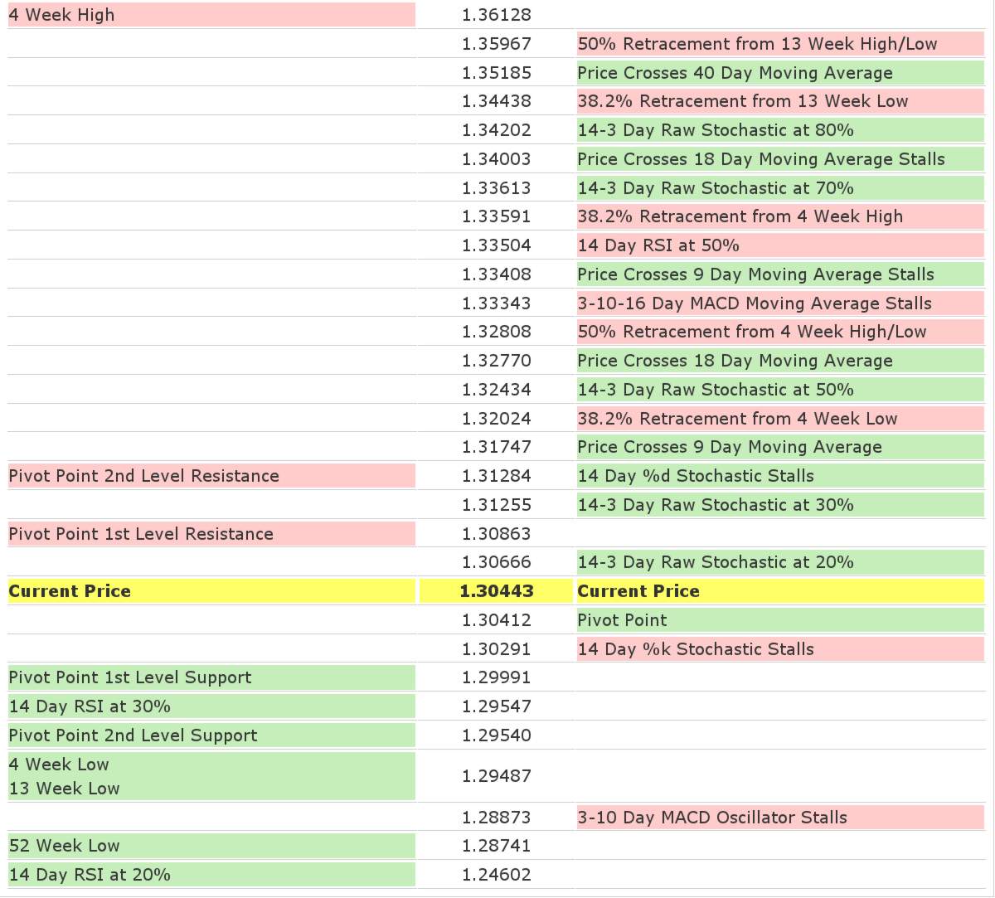Click 'Pivot Point 2nd Level Resistance'
The height and width of the screenshot is (898, 995).
[144, 476]
